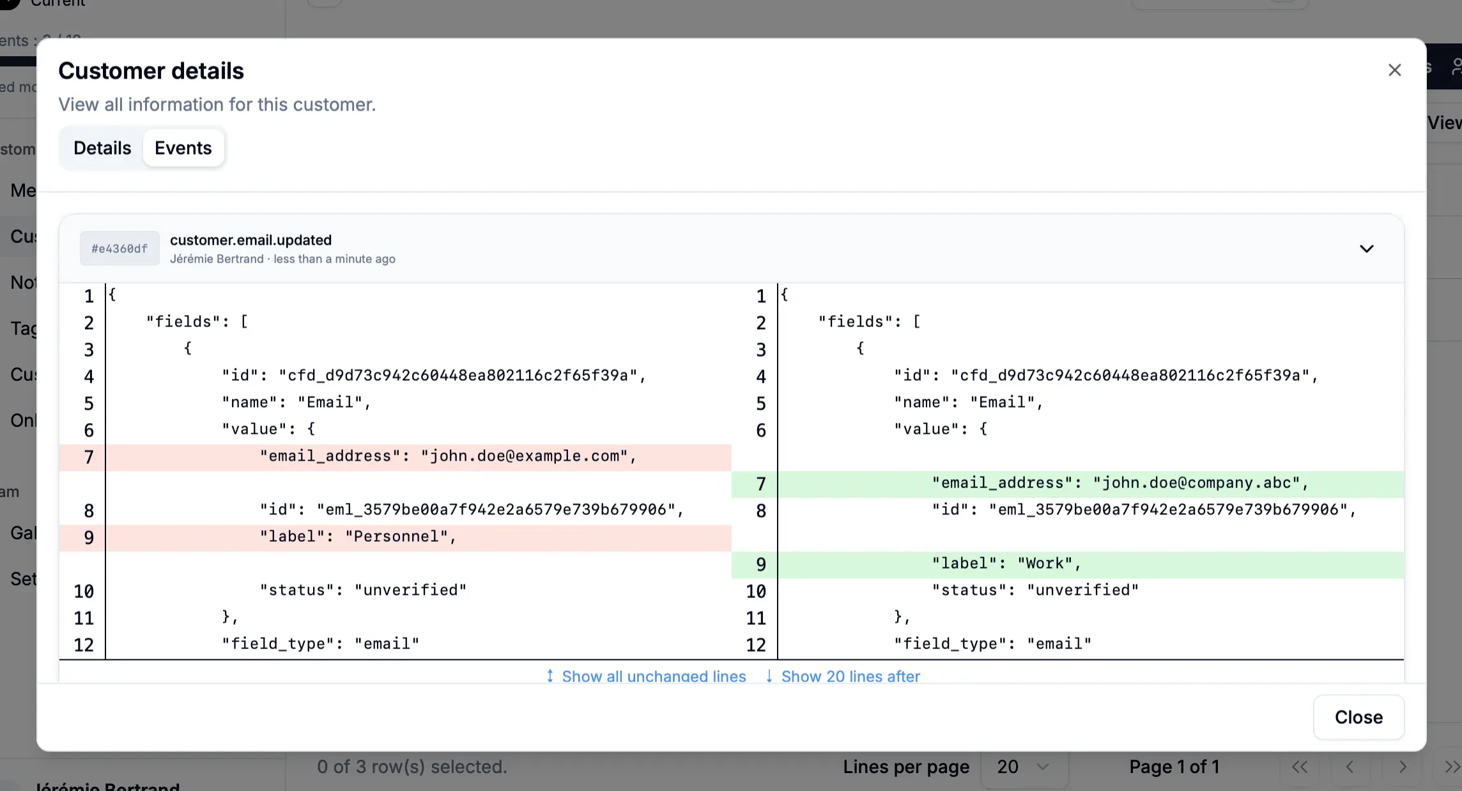Select the added line with john.doe@company.abc

click(1120, 484)
